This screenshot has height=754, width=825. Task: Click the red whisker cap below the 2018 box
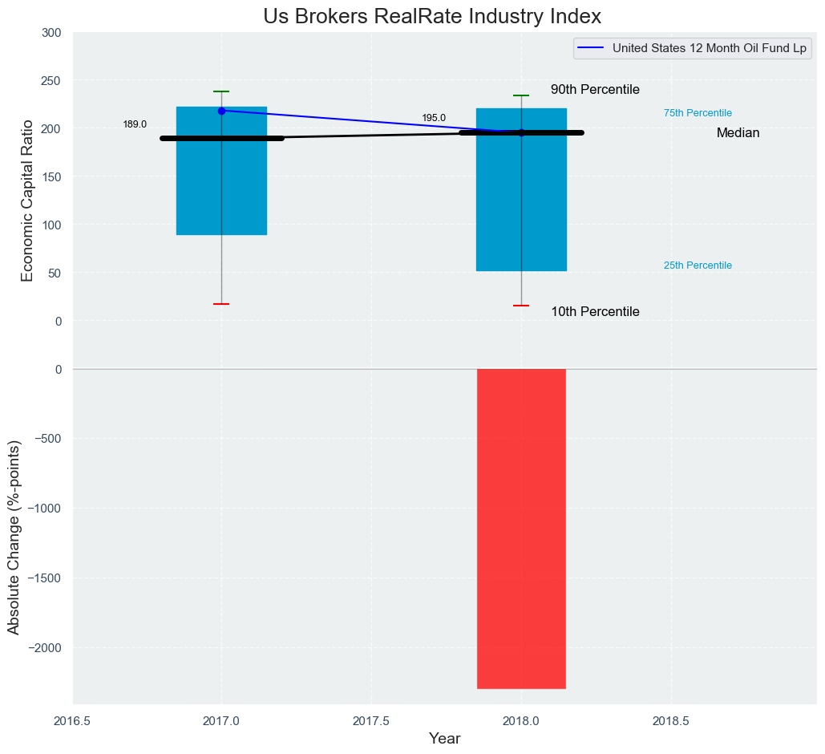pos(521,306)
